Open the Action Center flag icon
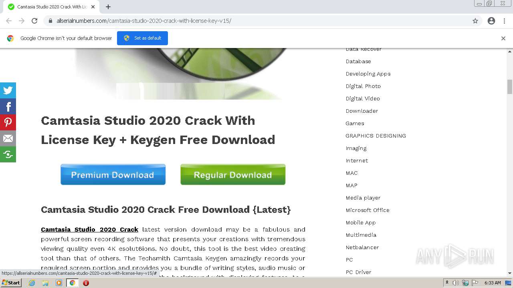This screenshot has width=513, height=288. pyautogui.click(x=475, y=283)
